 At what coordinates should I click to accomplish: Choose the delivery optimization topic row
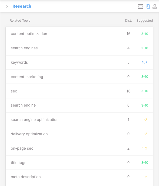79,134
